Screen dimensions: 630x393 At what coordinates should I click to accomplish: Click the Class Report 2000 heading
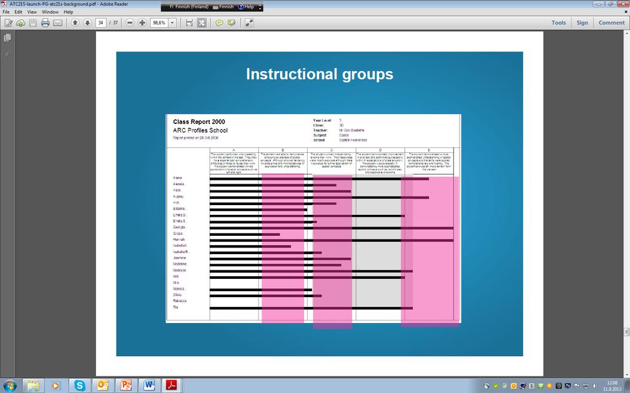point(199,122)
